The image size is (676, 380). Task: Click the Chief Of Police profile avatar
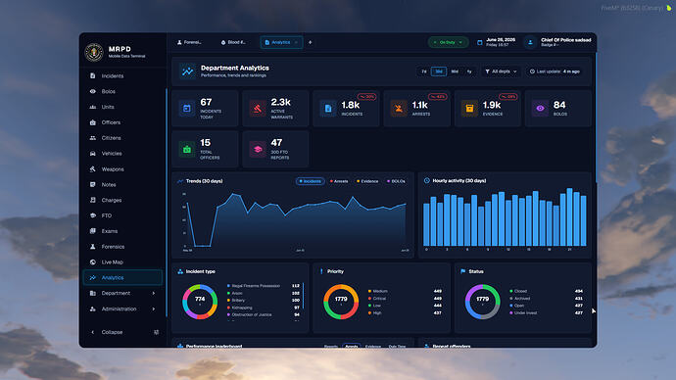pos(530,42)
